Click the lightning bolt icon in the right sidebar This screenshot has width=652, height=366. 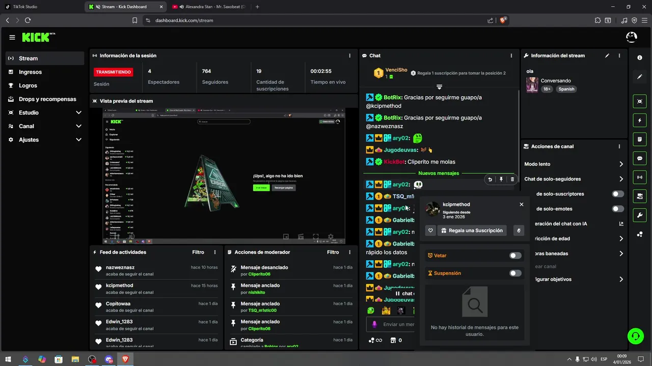click(640, 120)
